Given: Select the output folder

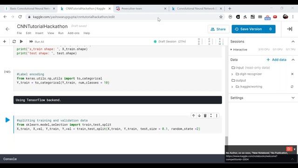Looking at the screenshot, I should coord(239,80).
